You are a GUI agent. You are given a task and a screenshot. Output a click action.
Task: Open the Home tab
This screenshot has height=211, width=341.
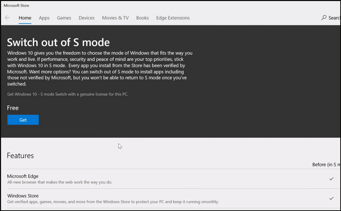[25, 18]
